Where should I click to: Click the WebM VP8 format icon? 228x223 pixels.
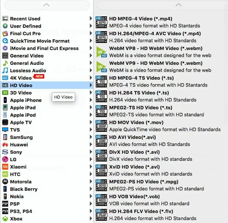101,51
